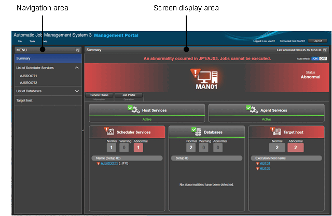
Task: Click the Summary panel maximize icon
Action: [x=325, y=50]
